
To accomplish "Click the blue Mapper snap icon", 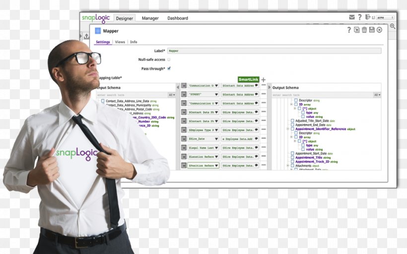I will click(98, 31).
